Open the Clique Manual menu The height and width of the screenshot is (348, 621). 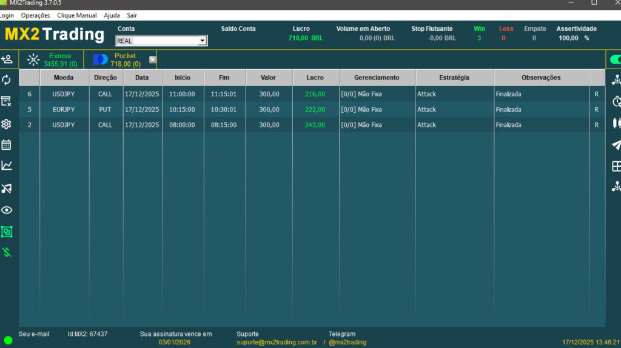[77, 15]
